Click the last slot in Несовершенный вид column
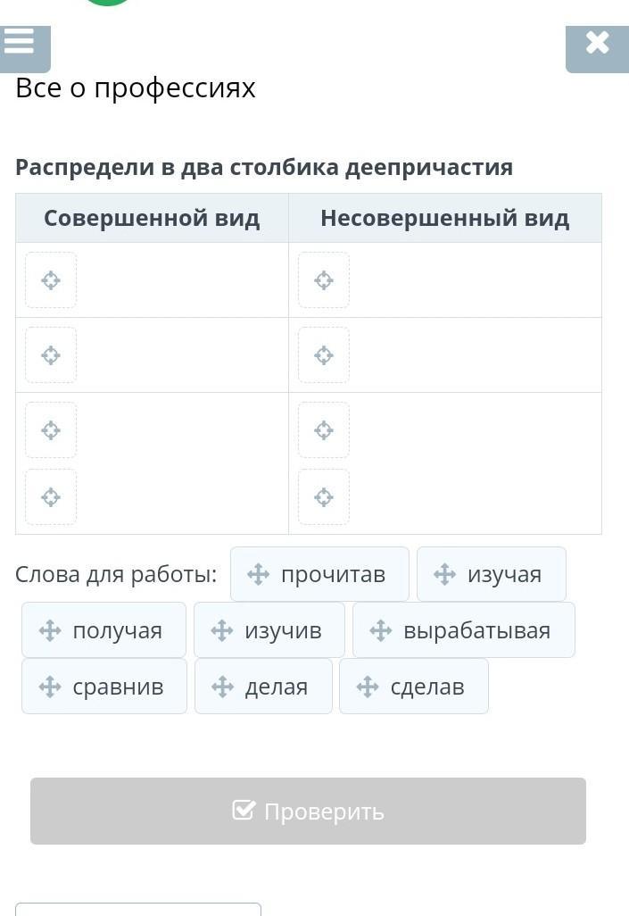629x916 pixels. point(324,497)
